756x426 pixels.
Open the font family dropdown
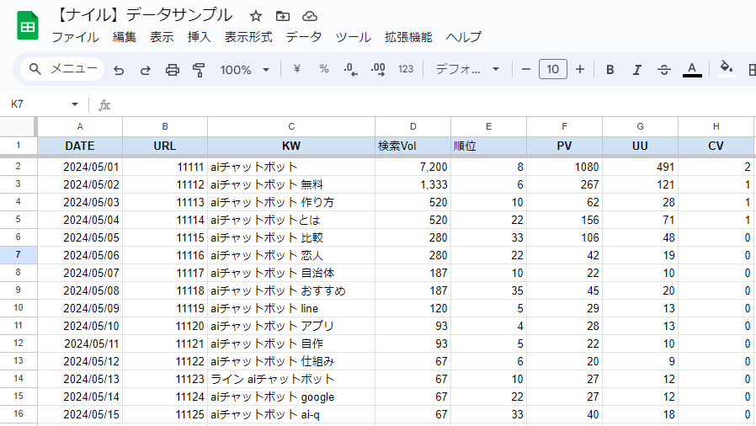click(467, 69)
